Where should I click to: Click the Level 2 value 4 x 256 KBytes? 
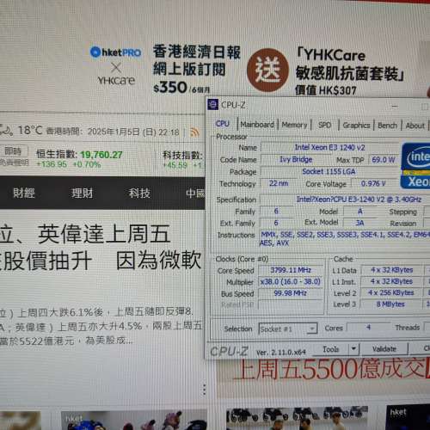pyautogui.click(x=391, y=292)
